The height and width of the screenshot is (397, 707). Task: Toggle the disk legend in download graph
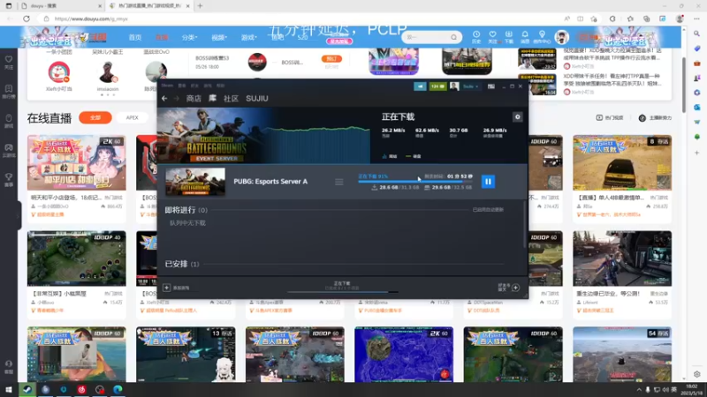point(414,156)
